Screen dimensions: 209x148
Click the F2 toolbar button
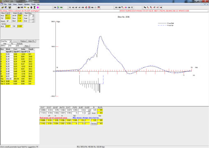pyautogui.click(x=70, y=7)
